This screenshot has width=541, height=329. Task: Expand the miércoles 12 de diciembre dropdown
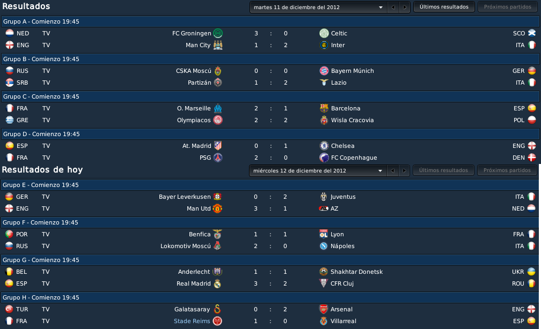pyautogui.click(x=317, y=170)
